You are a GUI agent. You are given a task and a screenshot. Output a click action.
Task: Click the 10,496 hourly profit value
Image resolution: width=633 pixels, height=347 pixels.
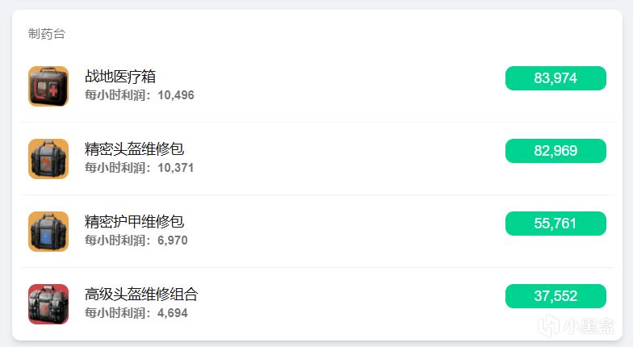pos(176,95)
